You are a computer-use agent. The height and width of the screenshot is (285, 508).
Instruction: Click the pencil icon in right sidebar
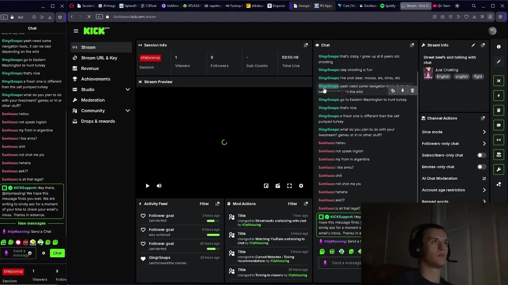click(x=498, y=62)
